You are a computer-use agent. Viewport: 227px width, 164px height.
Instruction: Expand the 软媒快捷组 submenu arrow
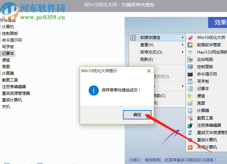click(183, 38)
